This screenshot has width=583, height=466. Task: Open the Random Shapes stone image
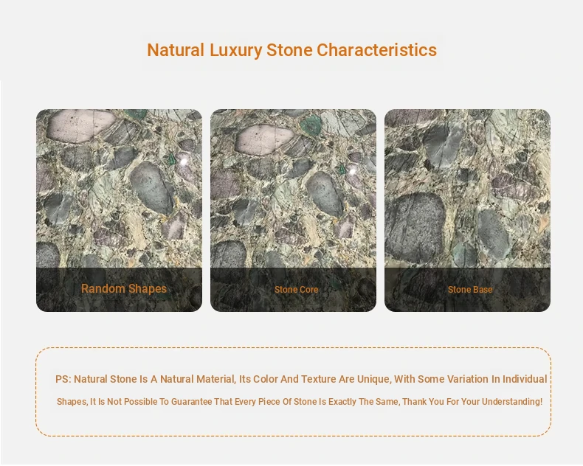pos(119,192)
